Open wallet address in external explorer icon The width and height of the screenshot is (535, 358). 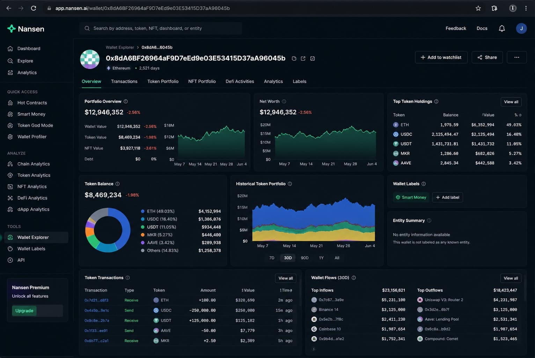303,58
